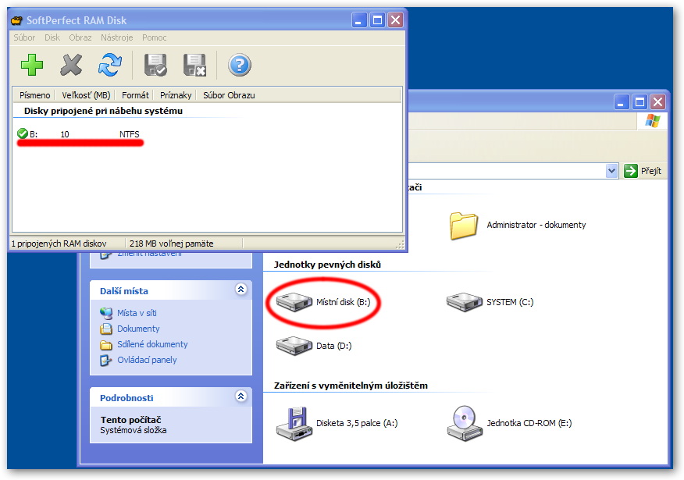Select the Data (D:) drive icon

coord(294,345)
